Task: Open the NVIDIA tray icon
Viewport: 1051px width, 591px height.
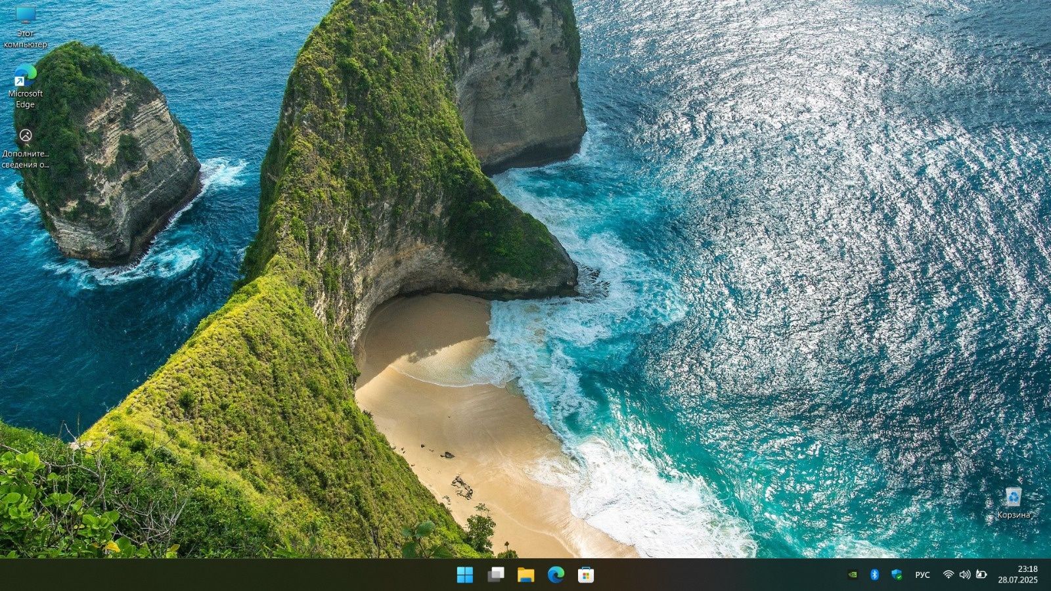Action: coord(853,575)
